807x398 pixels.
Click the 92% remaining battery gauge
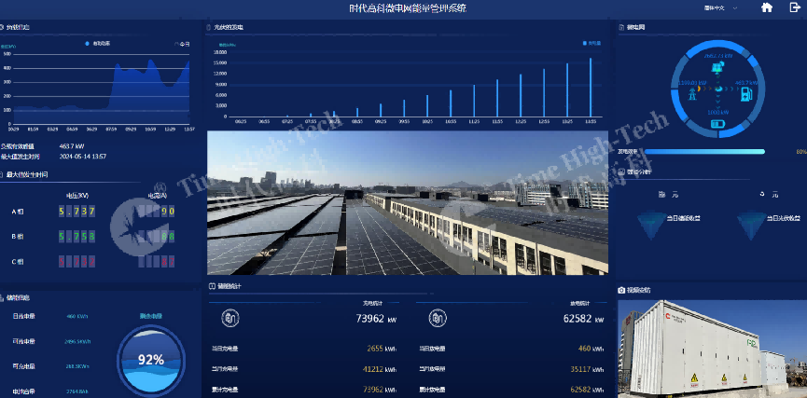151,359
